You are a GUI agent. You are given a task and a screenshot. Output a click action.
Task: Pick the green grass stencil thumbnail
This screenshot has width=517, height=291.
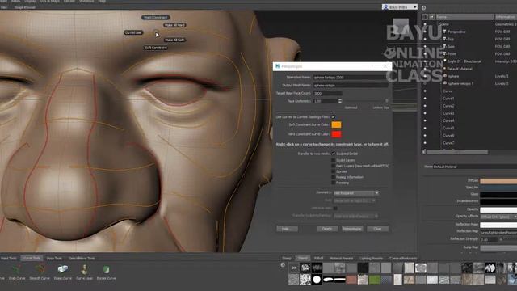click(x=374, y=280)
